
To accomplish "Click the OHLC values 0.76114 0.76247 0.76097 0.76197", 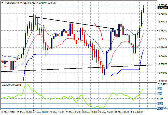I will pyautogui.click(x=38, y=3).
